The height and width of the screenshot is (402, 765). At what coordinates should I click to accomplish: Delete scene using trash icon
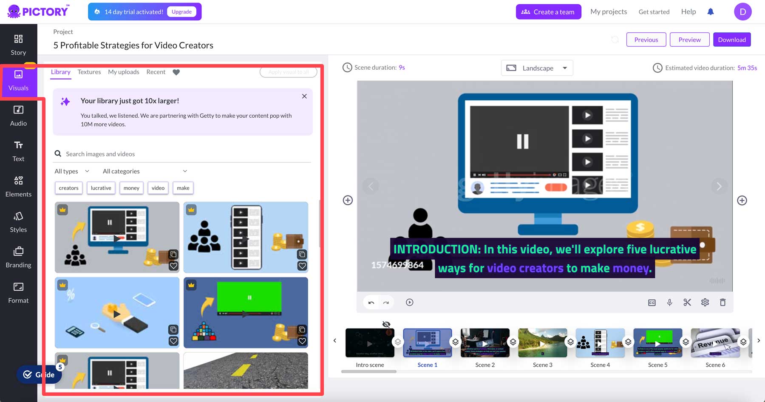722,302
